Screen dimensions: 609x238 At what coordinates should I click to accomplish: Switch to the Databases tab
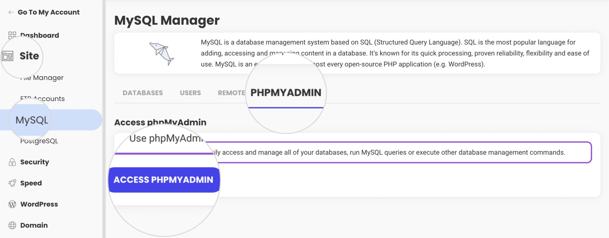tap(143, 93)
